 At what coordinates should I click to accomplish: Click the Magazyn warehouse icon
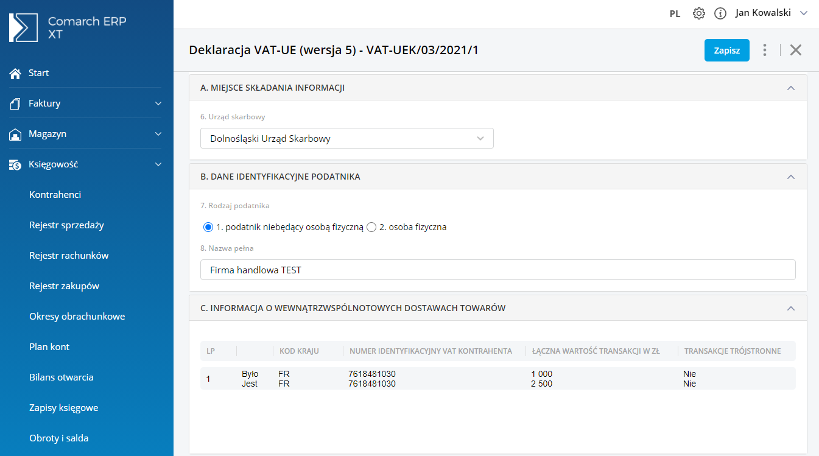16,134
